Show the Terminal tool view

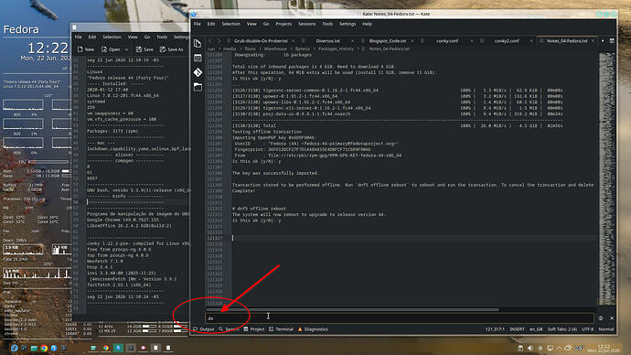(x=281, y=329)
